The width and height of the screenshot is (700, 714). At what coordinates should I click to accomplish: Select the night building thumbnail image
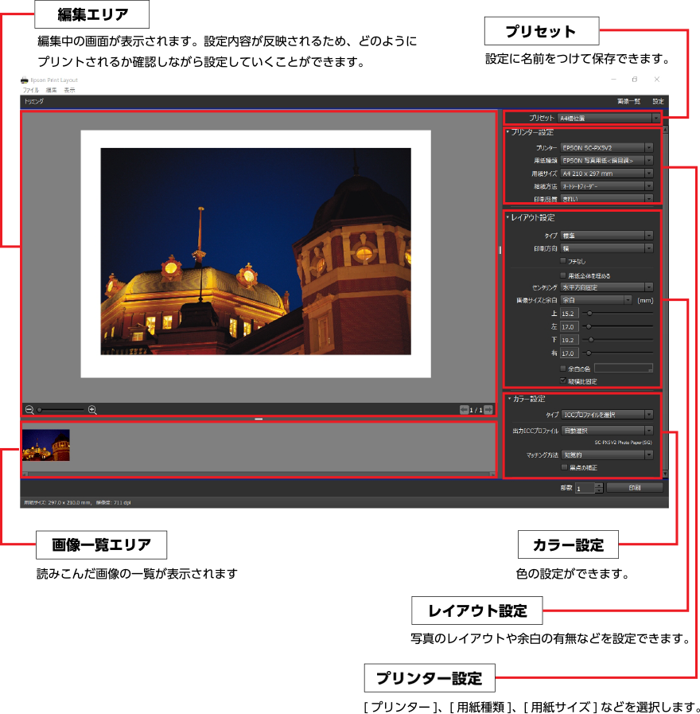coord(46,445)
